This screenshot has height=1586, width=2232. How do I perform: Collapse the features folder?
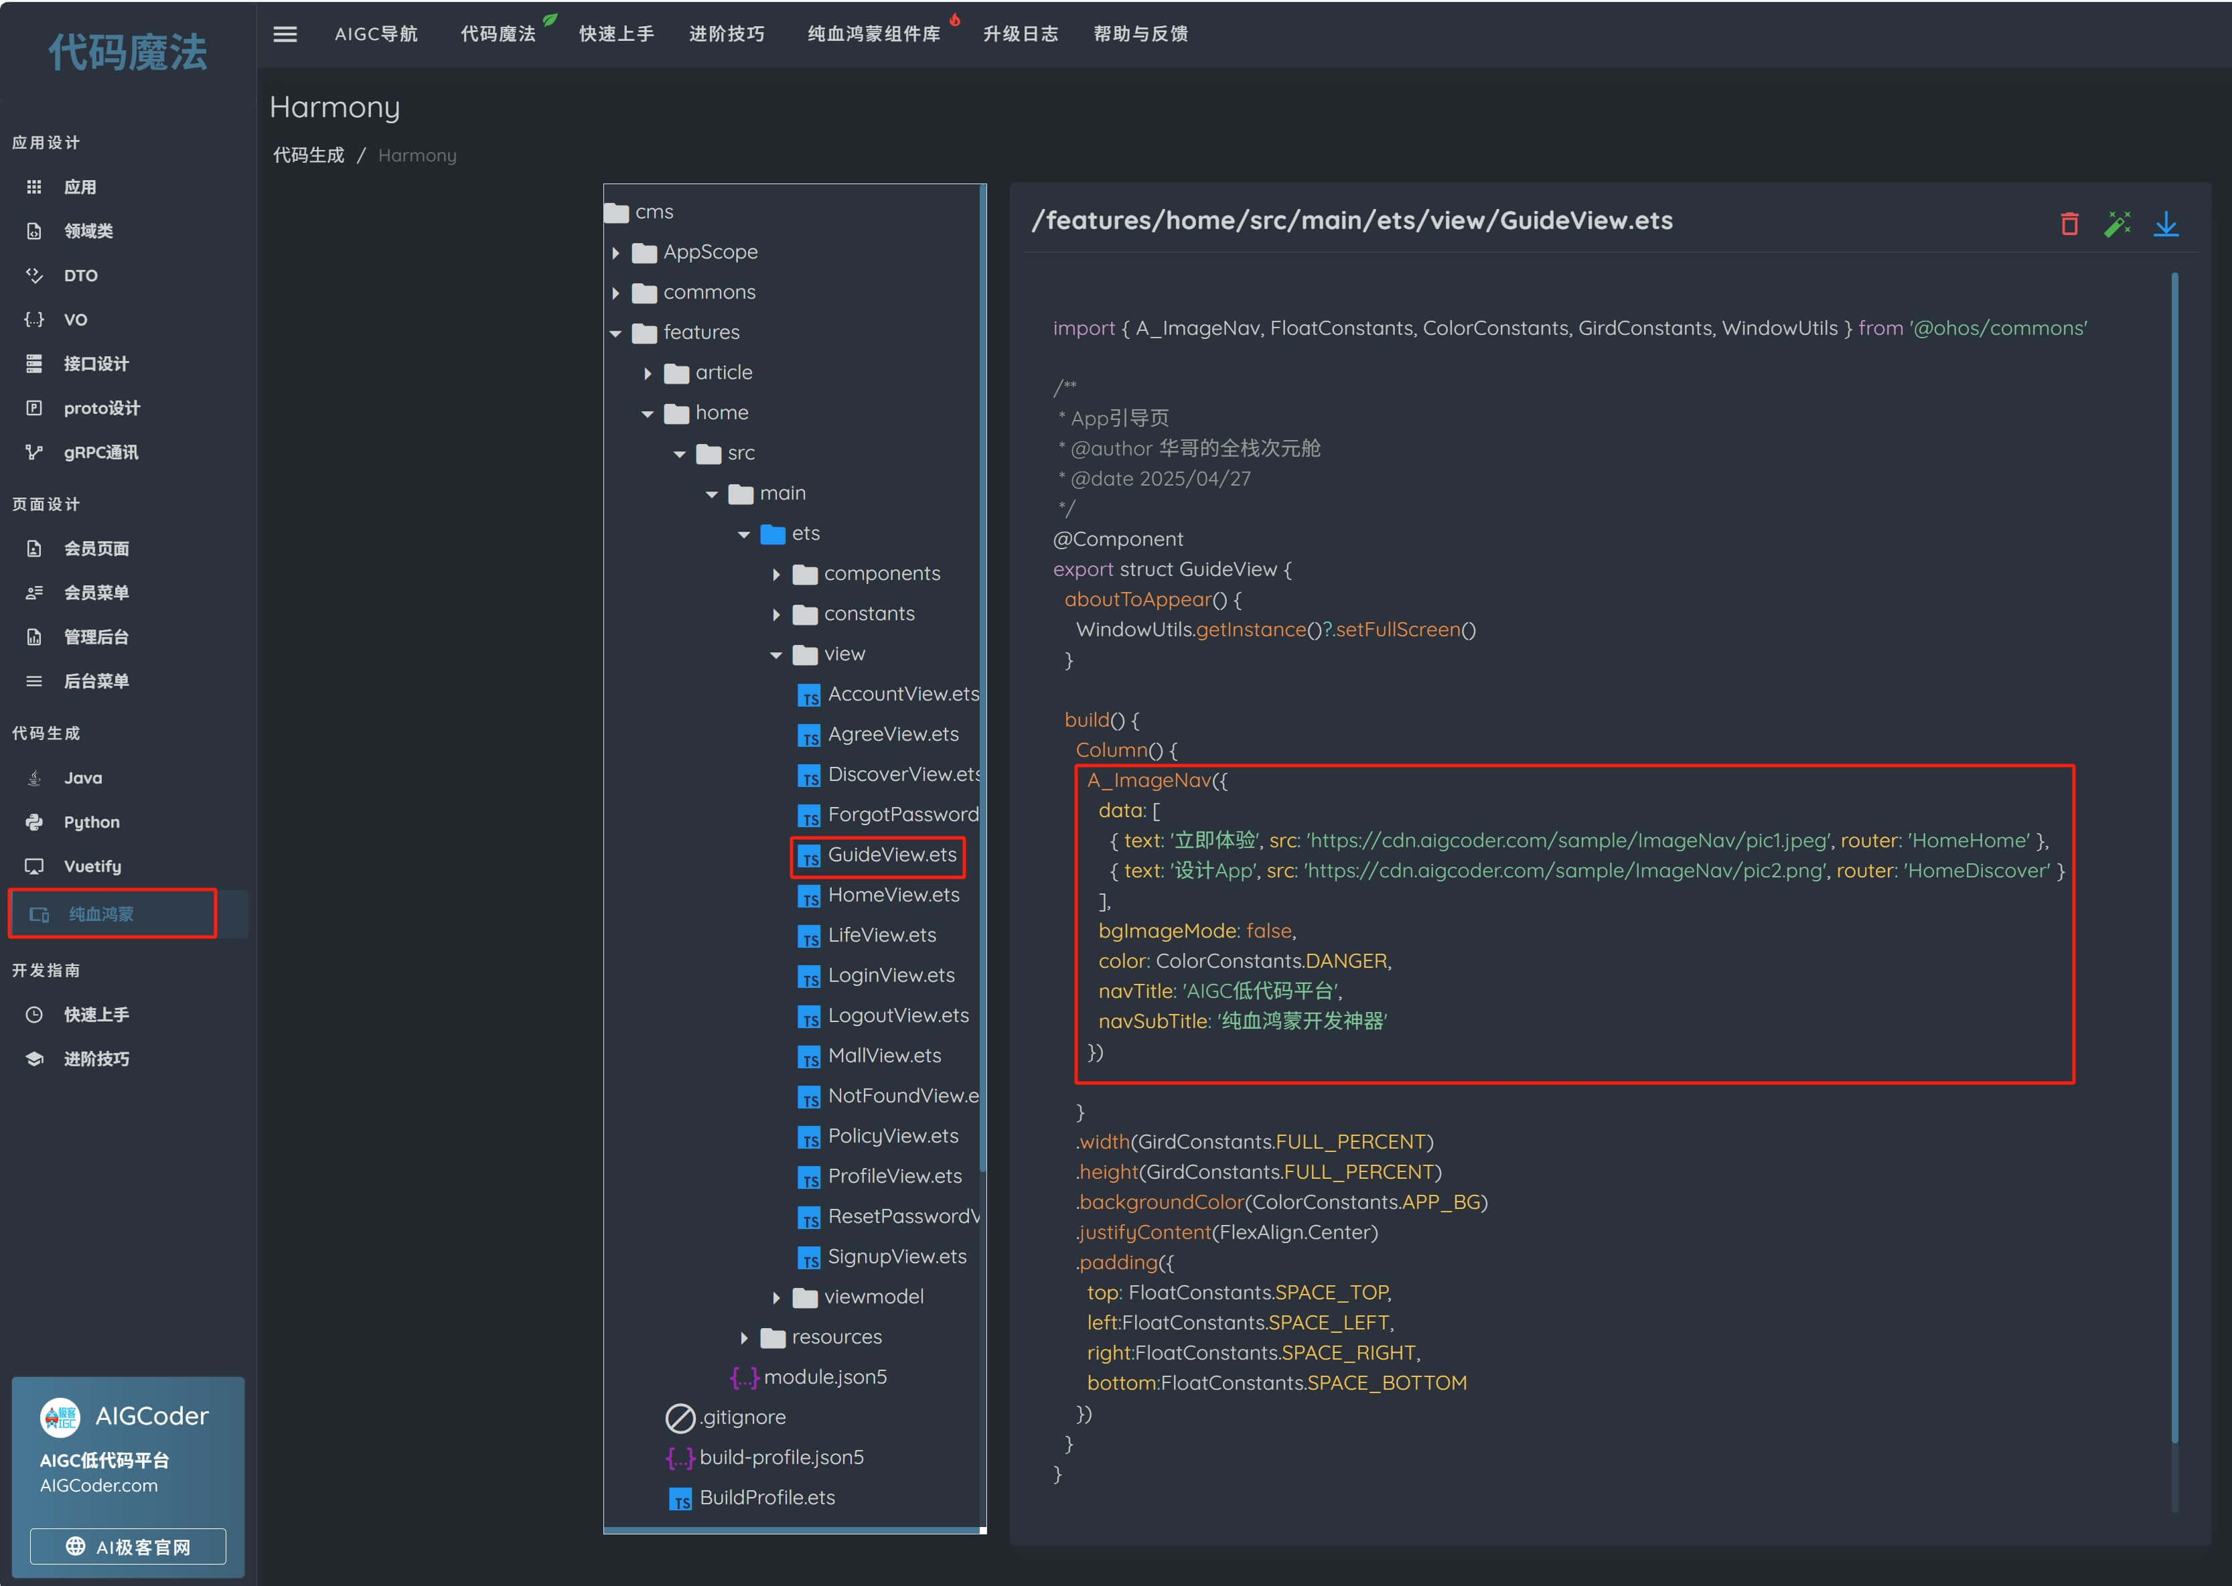pyautogui.click(x=616, y=333)
